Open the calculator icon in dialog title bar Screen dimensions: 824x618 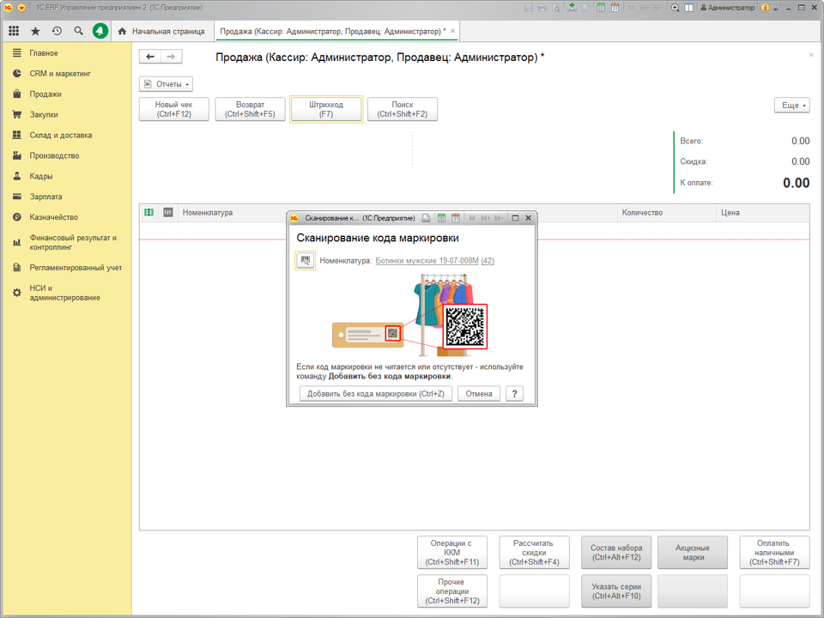[441, 218]
